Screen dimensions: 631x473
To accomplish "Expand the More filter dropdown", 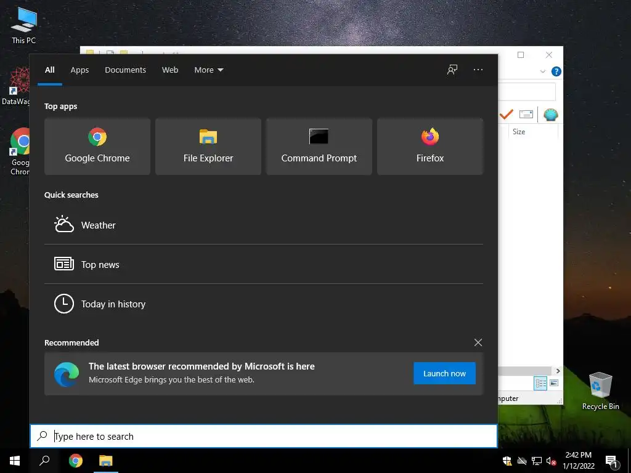I will pos(208,70).
